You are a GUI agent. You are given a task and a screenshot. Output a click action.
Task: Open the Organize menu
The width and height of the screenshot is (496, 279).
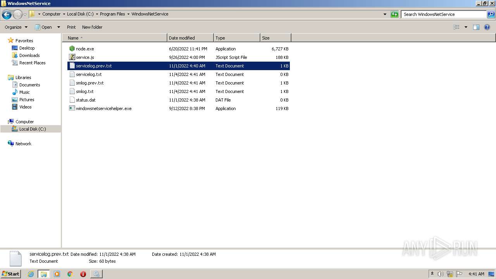[x=16, y=27]
